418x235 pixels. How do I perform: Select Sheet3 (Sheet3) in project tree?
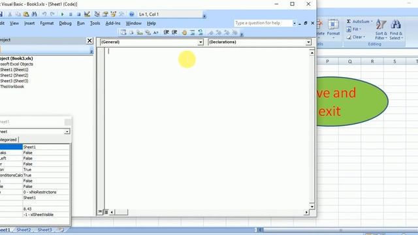(14, 81)
